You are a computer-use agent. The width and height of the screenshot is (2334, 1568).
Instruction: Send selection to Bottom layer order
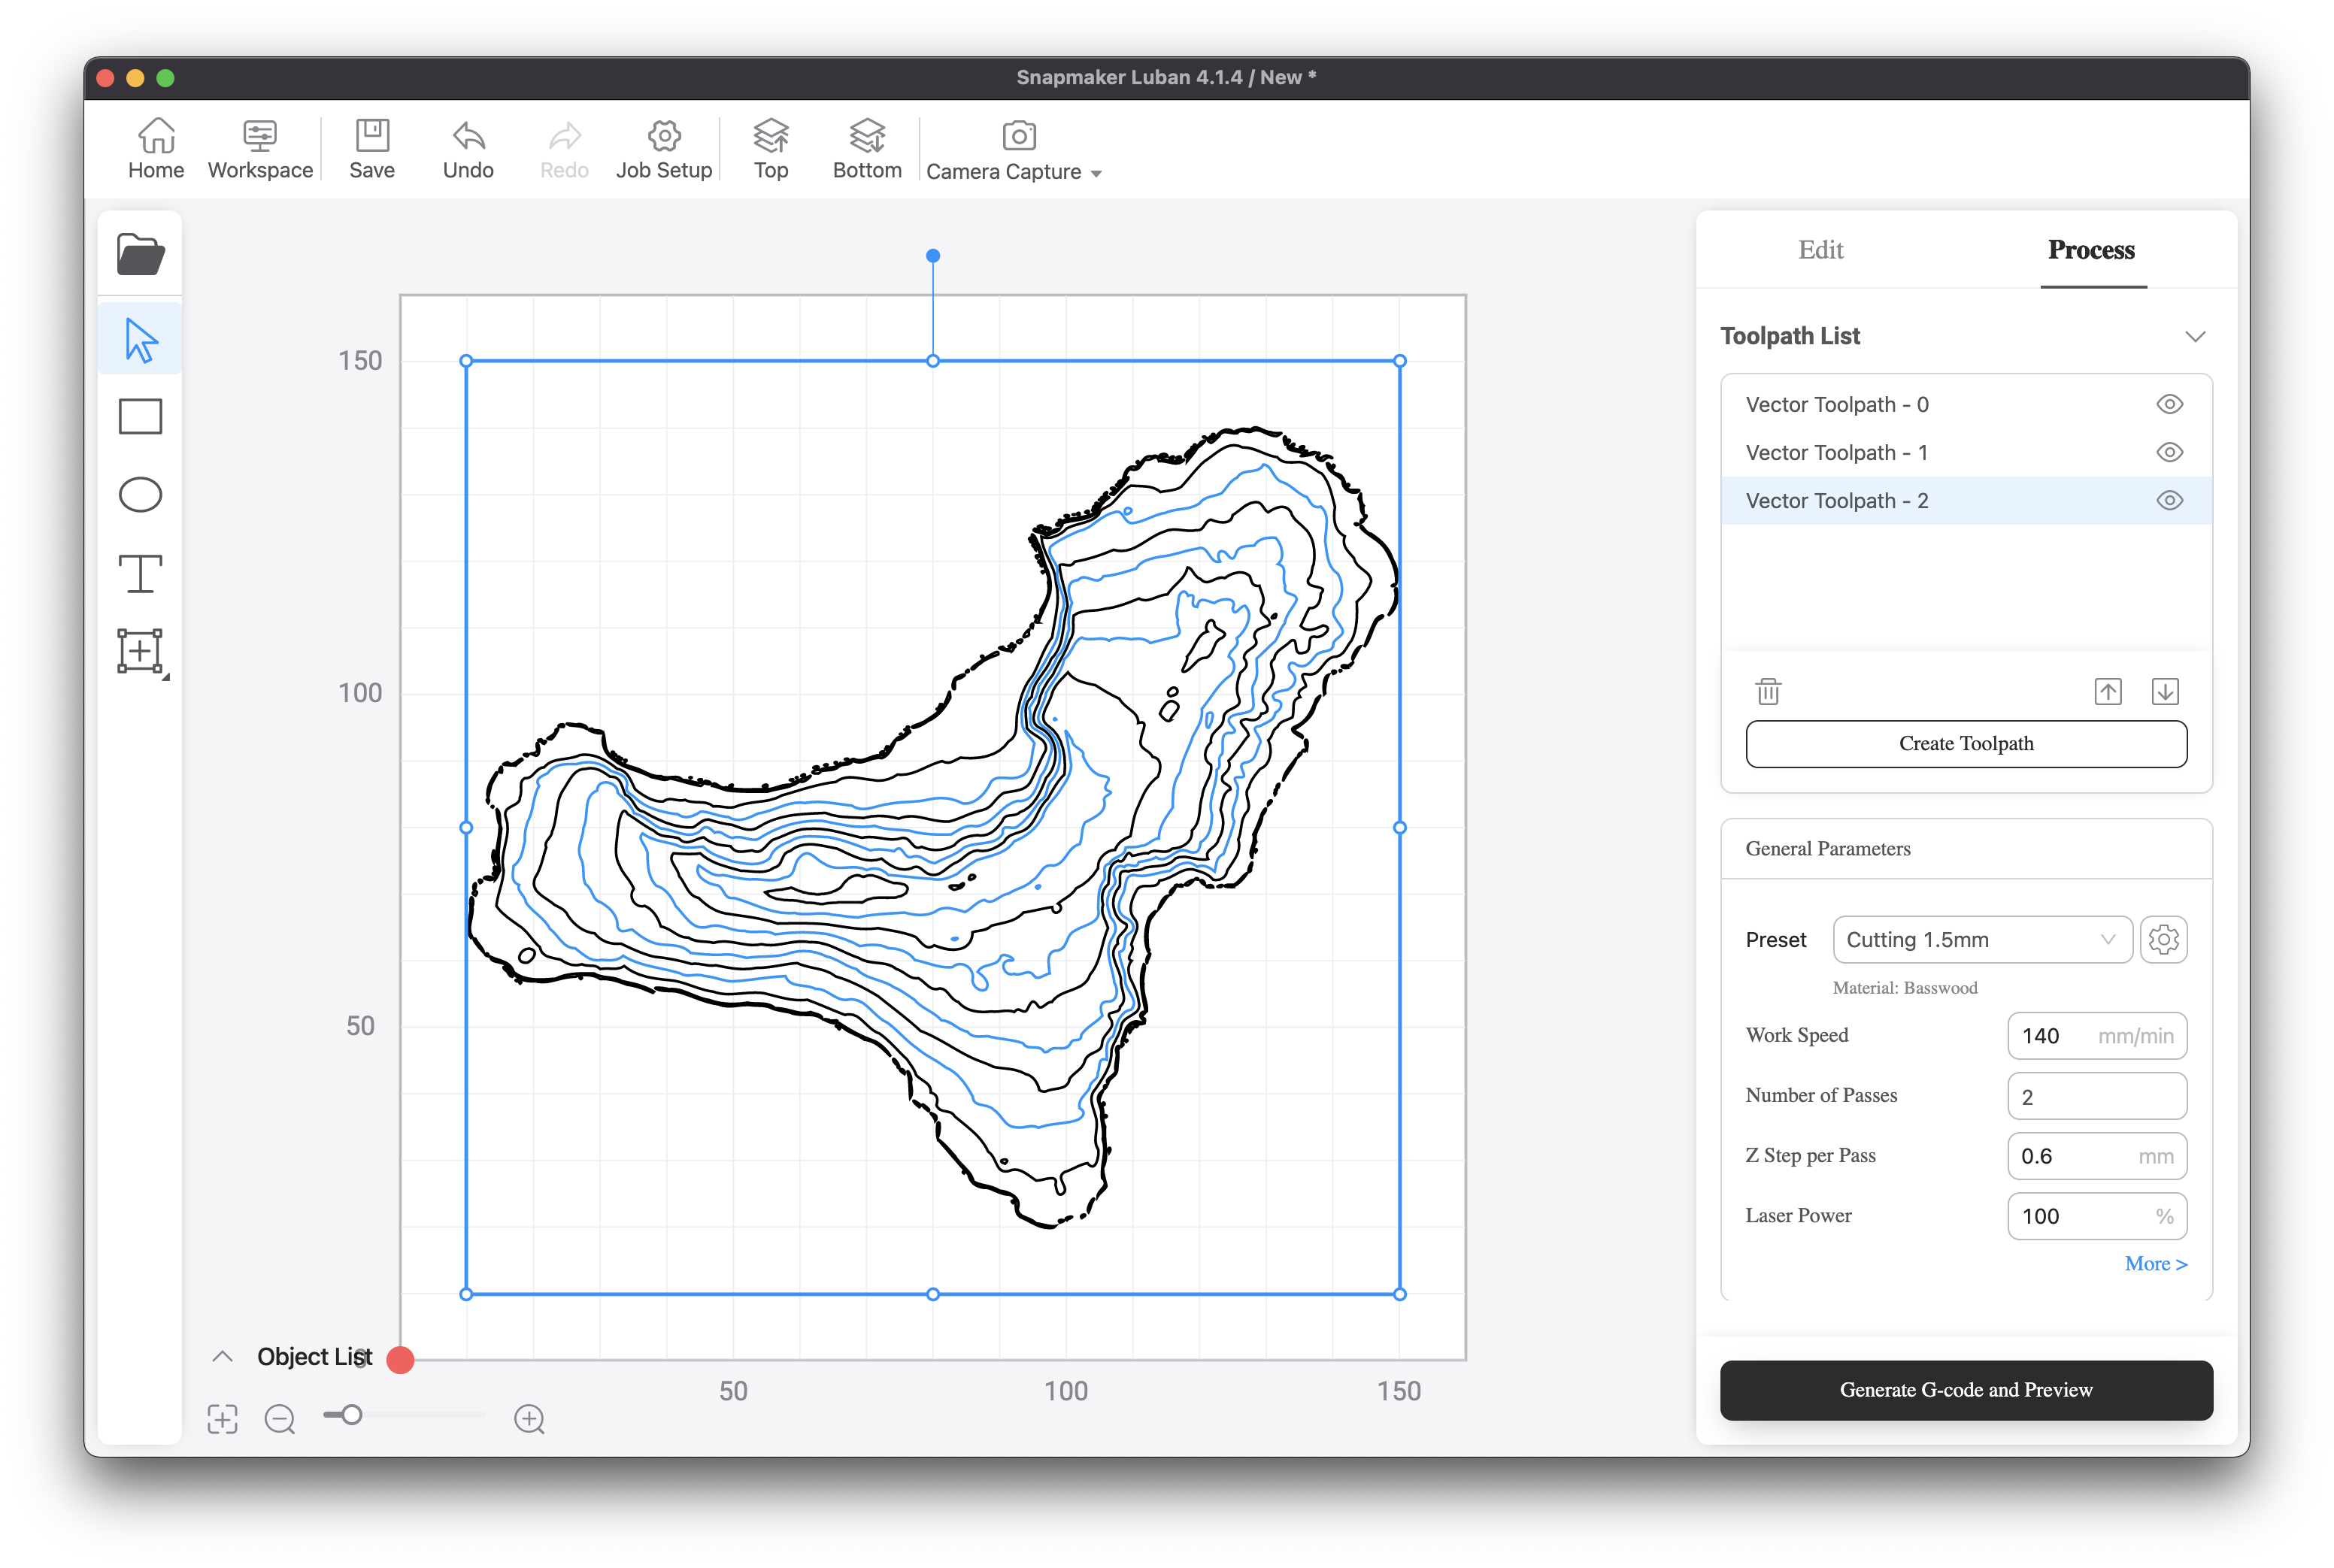866,148
